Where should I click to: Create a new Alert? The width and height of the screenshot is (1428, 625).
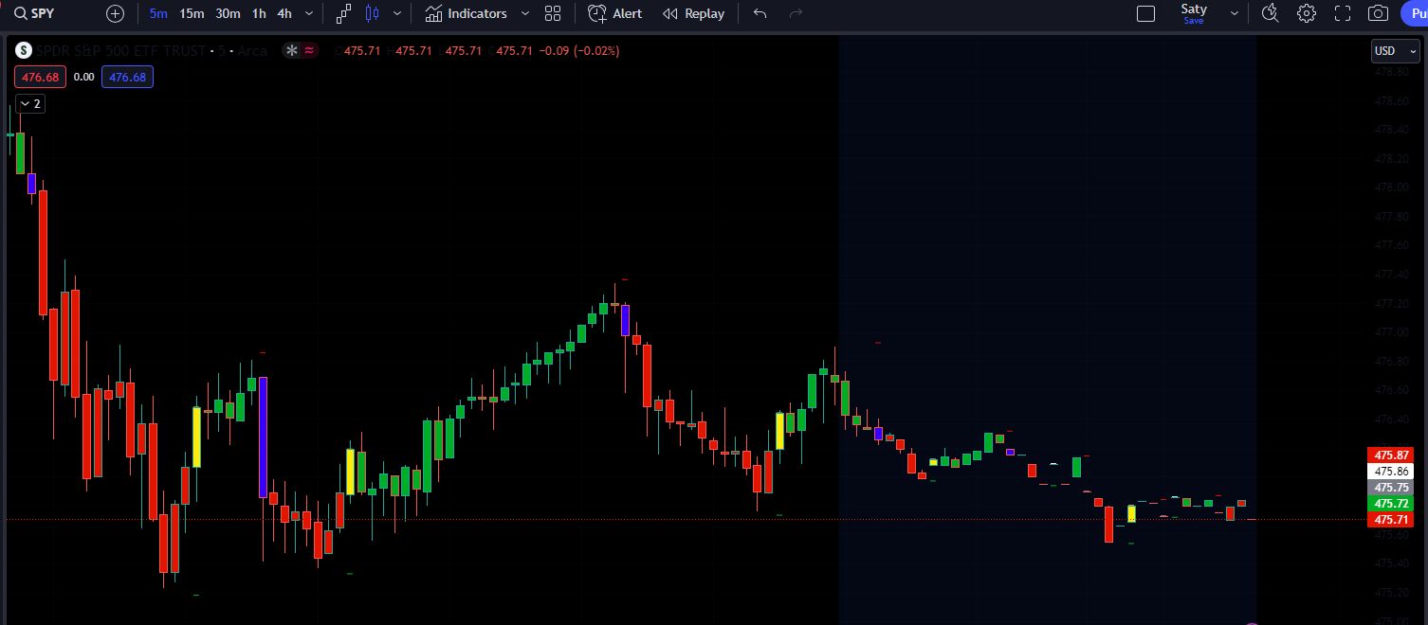(614, 13)
